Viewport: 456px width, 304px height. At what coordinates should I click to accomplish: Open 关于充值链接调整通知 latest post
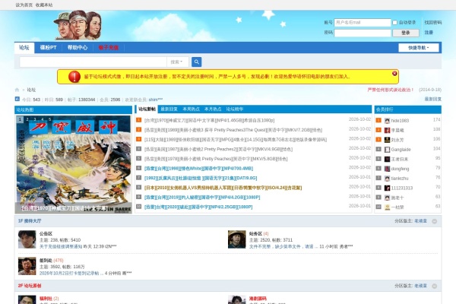[61, 246]
